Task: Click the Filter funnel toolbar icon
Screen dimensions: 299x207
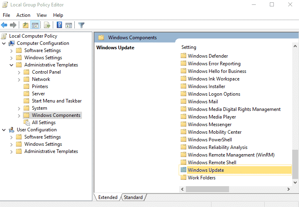Action: 82,25
